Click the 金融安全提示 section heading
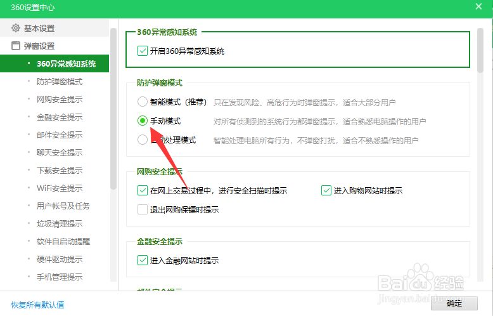This screenshot has height=316, width=493. [160, 241]
